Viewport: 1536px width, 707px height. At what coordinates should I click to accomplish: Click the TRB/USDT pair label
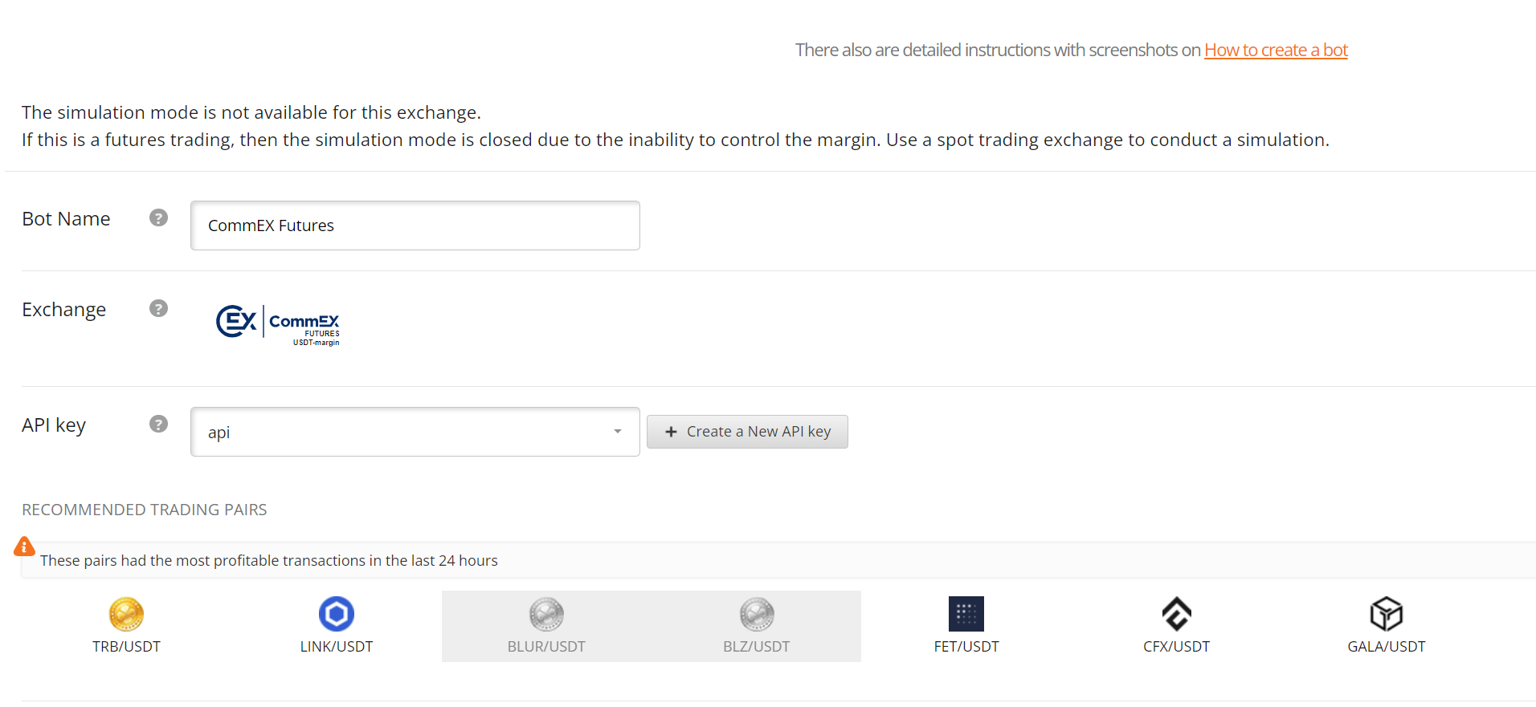click(x=126, y=647)
